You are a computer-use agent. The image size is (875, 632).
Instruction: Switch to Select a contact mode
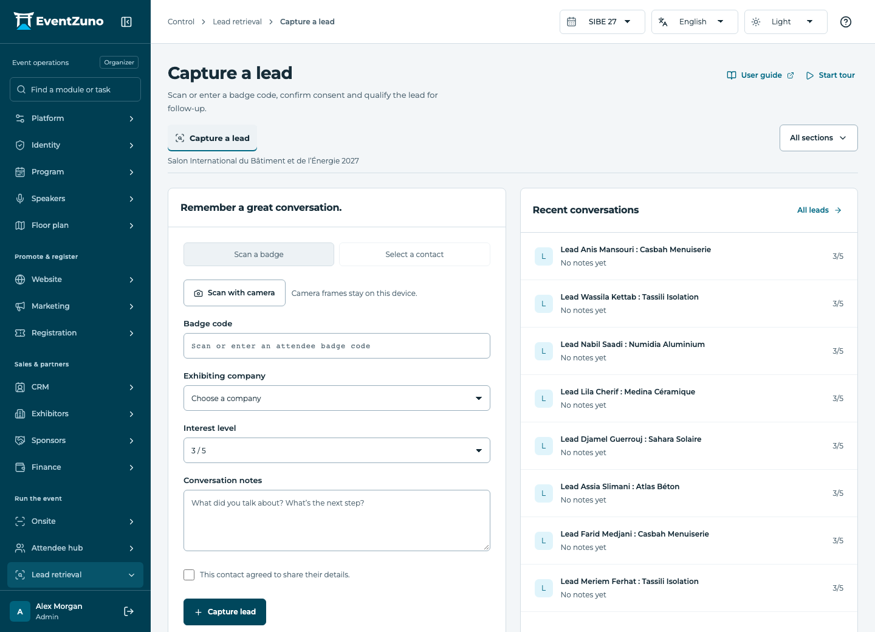tap(414, 255)
